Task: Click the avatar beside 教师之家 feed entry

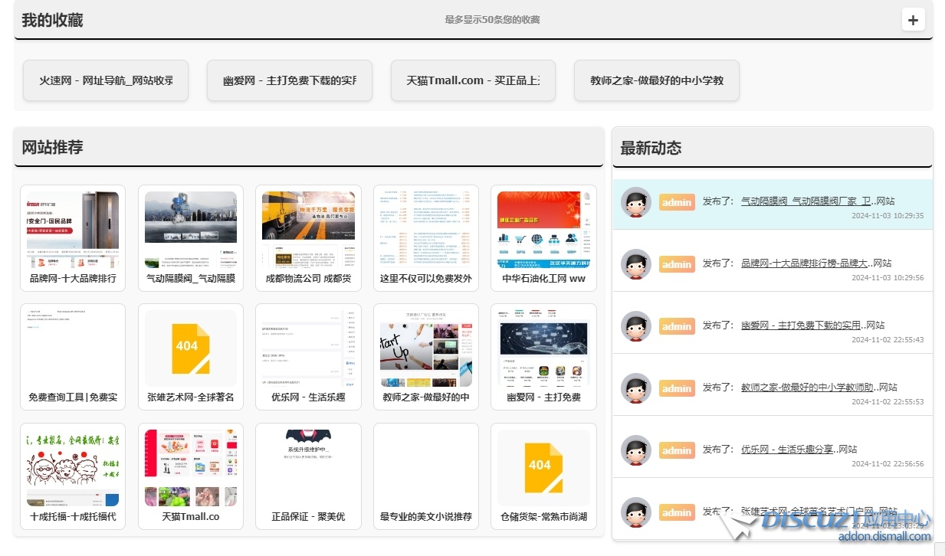Action: [x=636, y=388]
